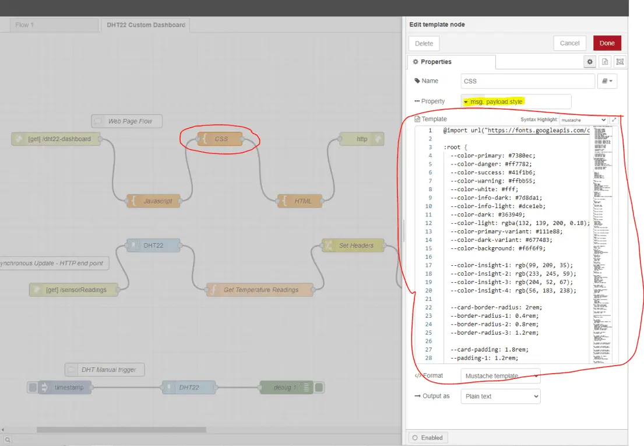Image resolution: width=644 pixels, height=446 pixels.
Task: Open the Syntax Highlight mustache dropdown
Action: pos(583,120)
